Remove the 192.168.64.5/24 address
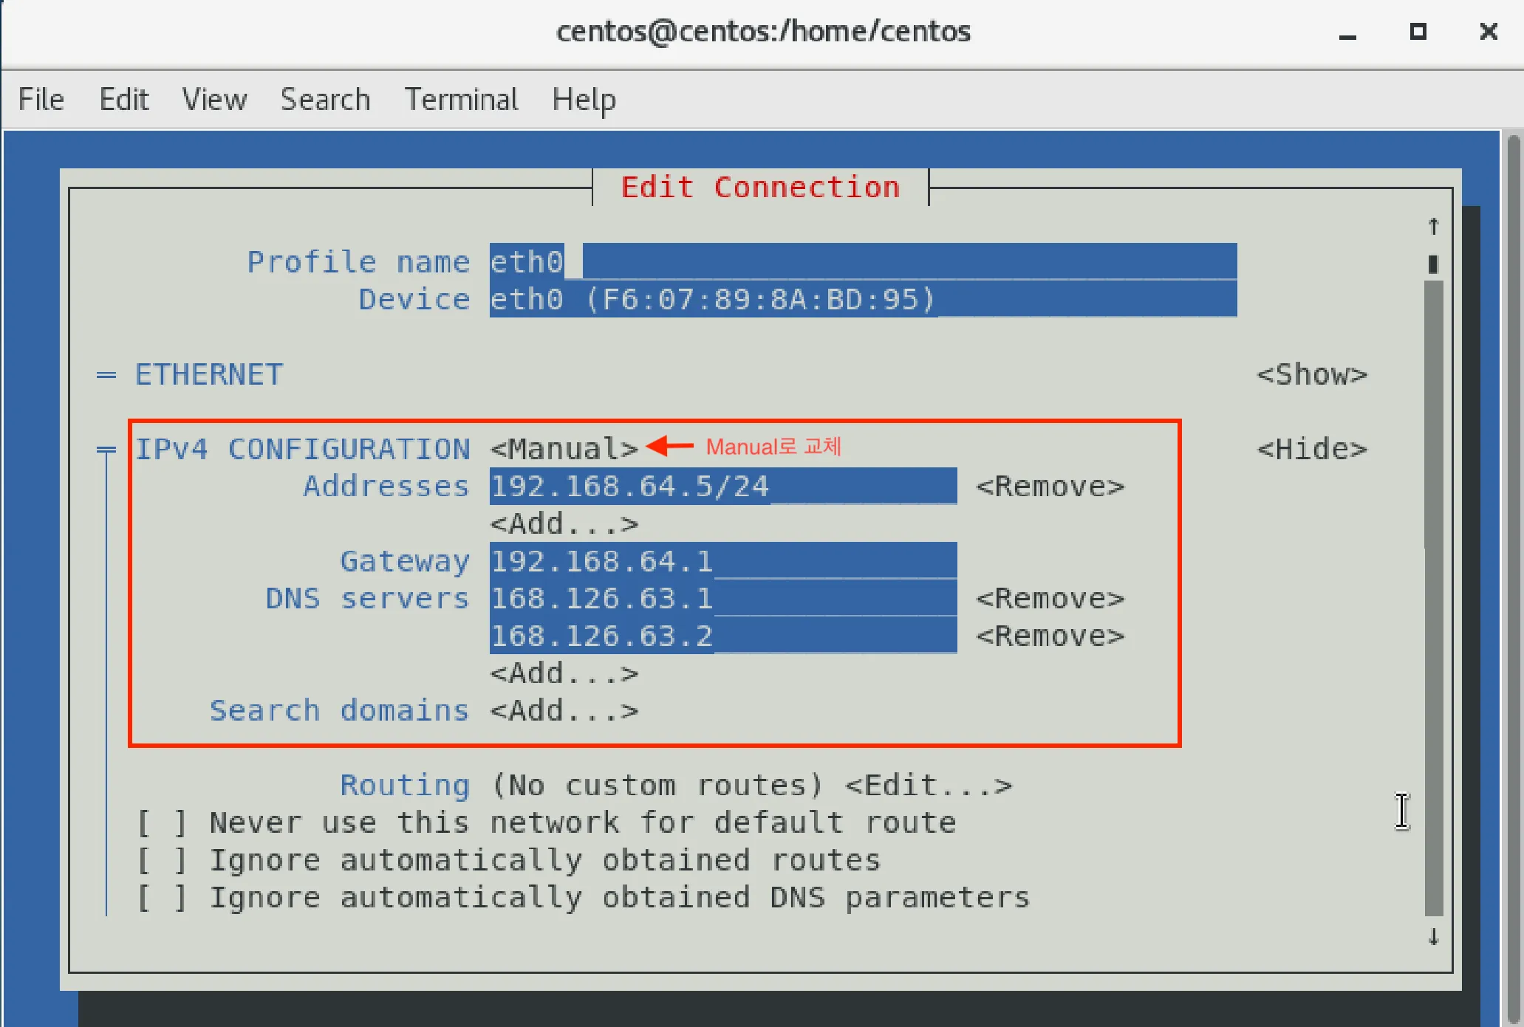This screenshot has height=1027, width=1524. pyautogui.click(x=1049, y=487)
